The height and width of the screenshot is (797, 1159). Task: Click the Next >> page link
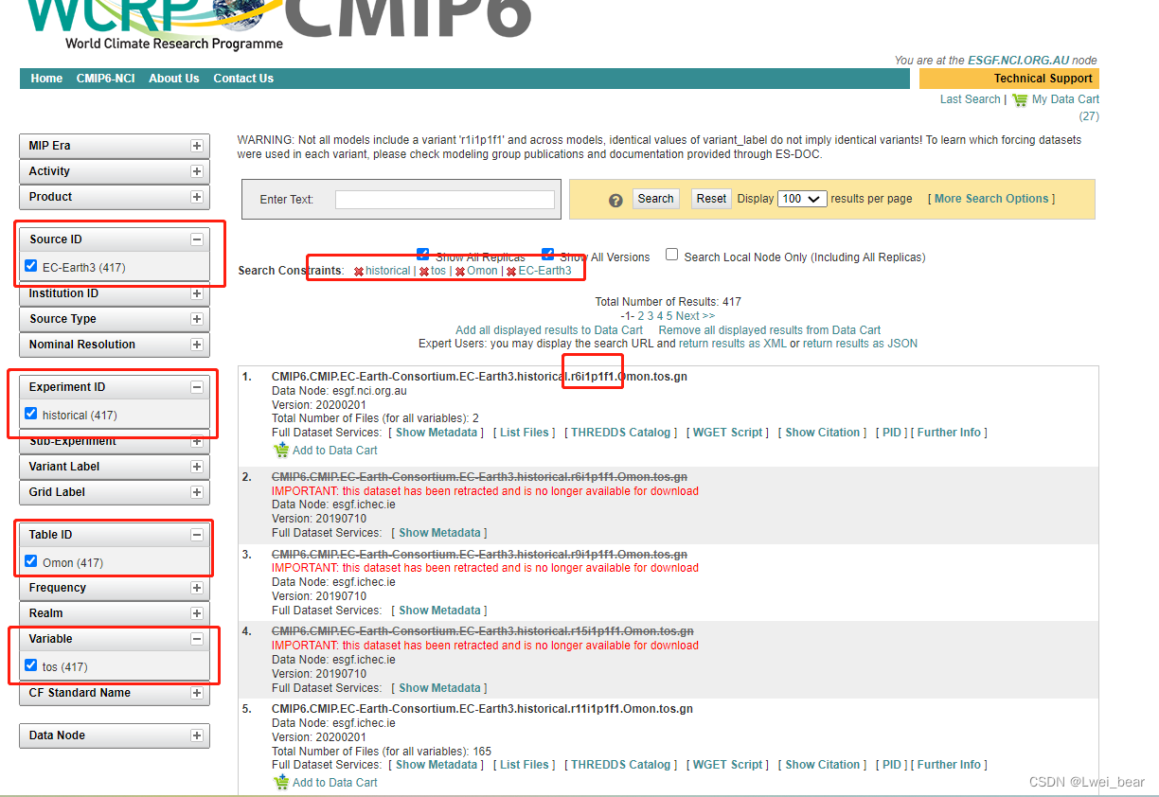coord(695,316)
